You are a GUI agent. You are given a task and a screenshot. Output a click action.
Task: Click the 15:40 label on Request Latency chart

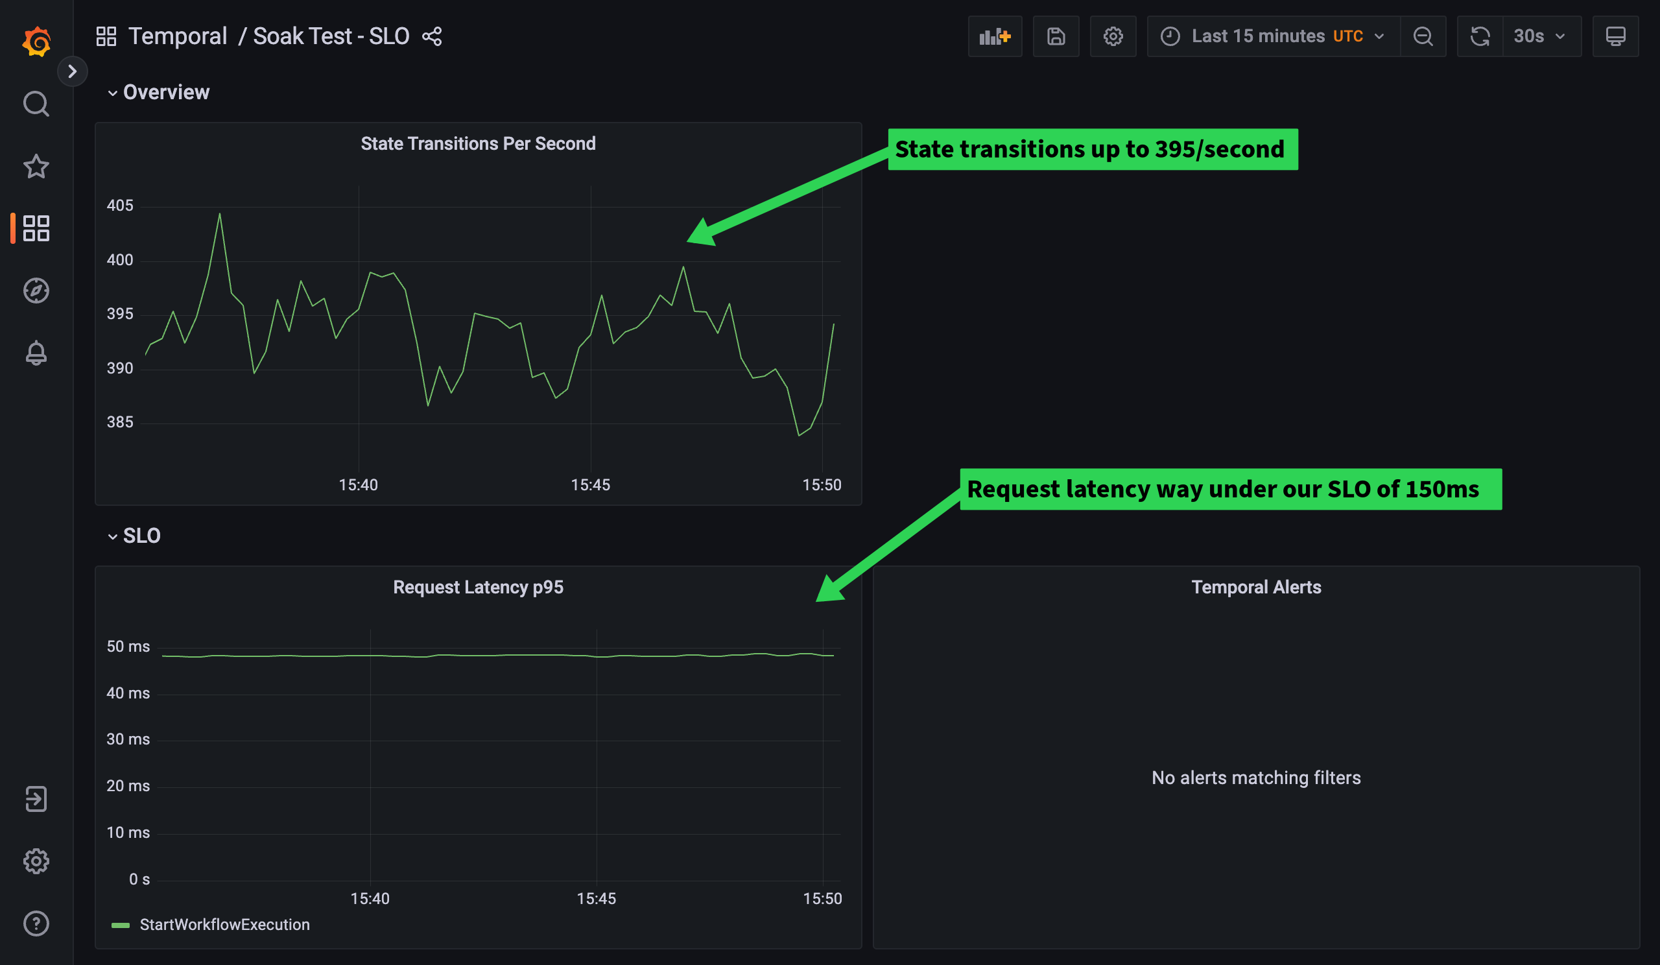[370, 898]
